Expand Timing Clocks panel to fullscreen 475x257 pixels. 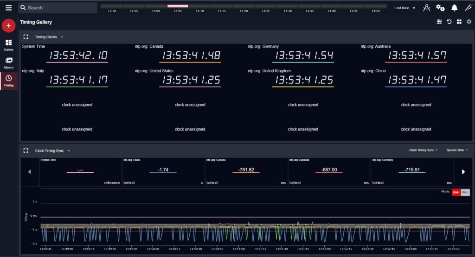26,37
